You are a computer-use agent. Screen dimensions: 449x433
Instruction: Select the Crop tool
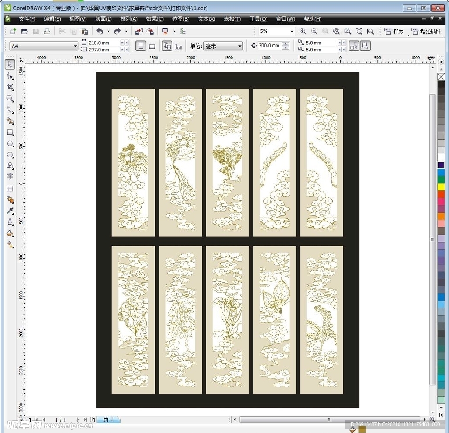(10, 87)
